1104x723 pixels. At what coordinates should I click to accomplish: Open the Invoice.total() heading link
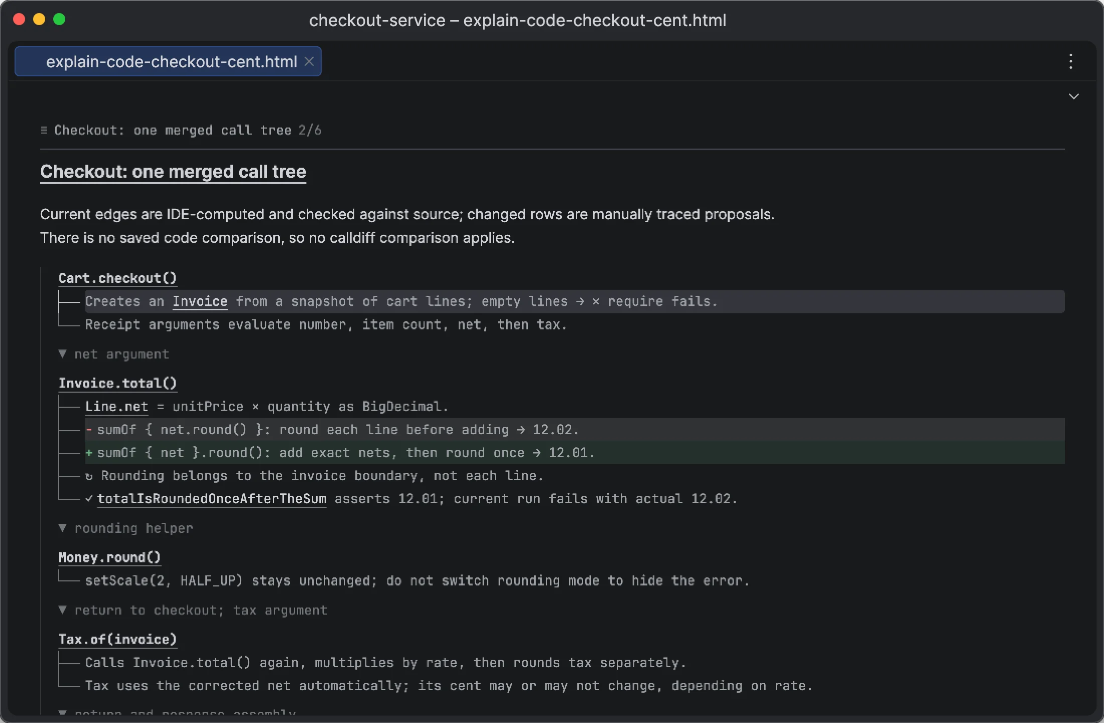point(117,384)
